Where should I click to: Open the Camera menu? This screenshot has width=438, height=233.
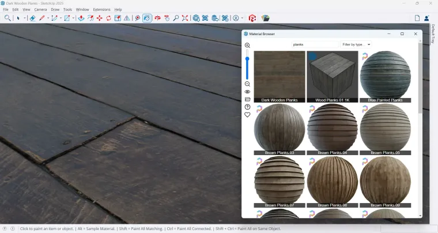(x=40, y=10)
